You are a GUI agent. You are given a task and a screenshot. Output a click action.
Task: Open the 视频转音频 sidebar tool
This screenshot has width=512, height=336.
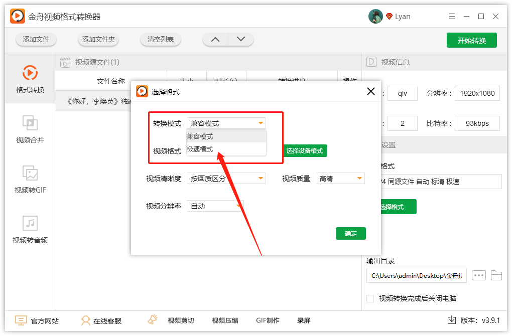tap(30, 229)
